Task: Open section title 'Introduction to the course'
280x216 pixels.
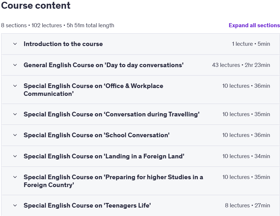Action: (x=63, y=44)
